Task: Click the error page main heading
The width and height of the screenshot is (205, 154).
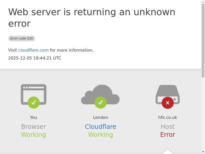Action: coord(92,18)
